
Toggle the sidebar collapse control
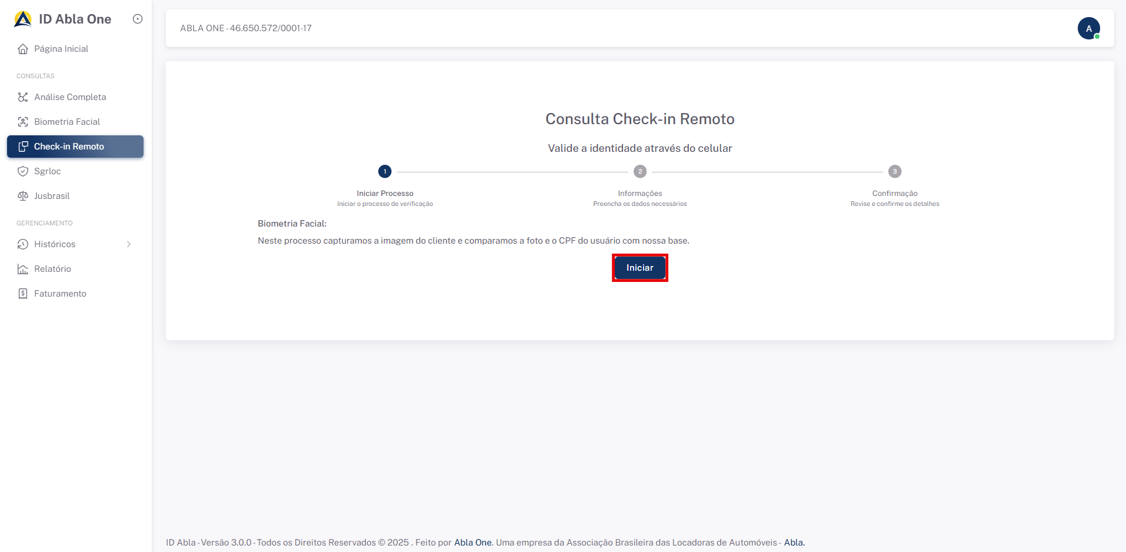coord(137,19)
